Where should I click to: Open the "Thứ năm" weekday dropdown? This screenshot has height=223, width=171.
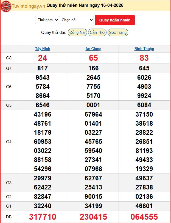coord(47,20)
